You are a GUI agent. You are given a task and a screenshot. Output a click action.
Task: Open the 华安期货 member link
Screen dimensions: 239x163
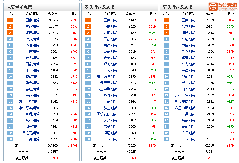(x=32, y=83)
